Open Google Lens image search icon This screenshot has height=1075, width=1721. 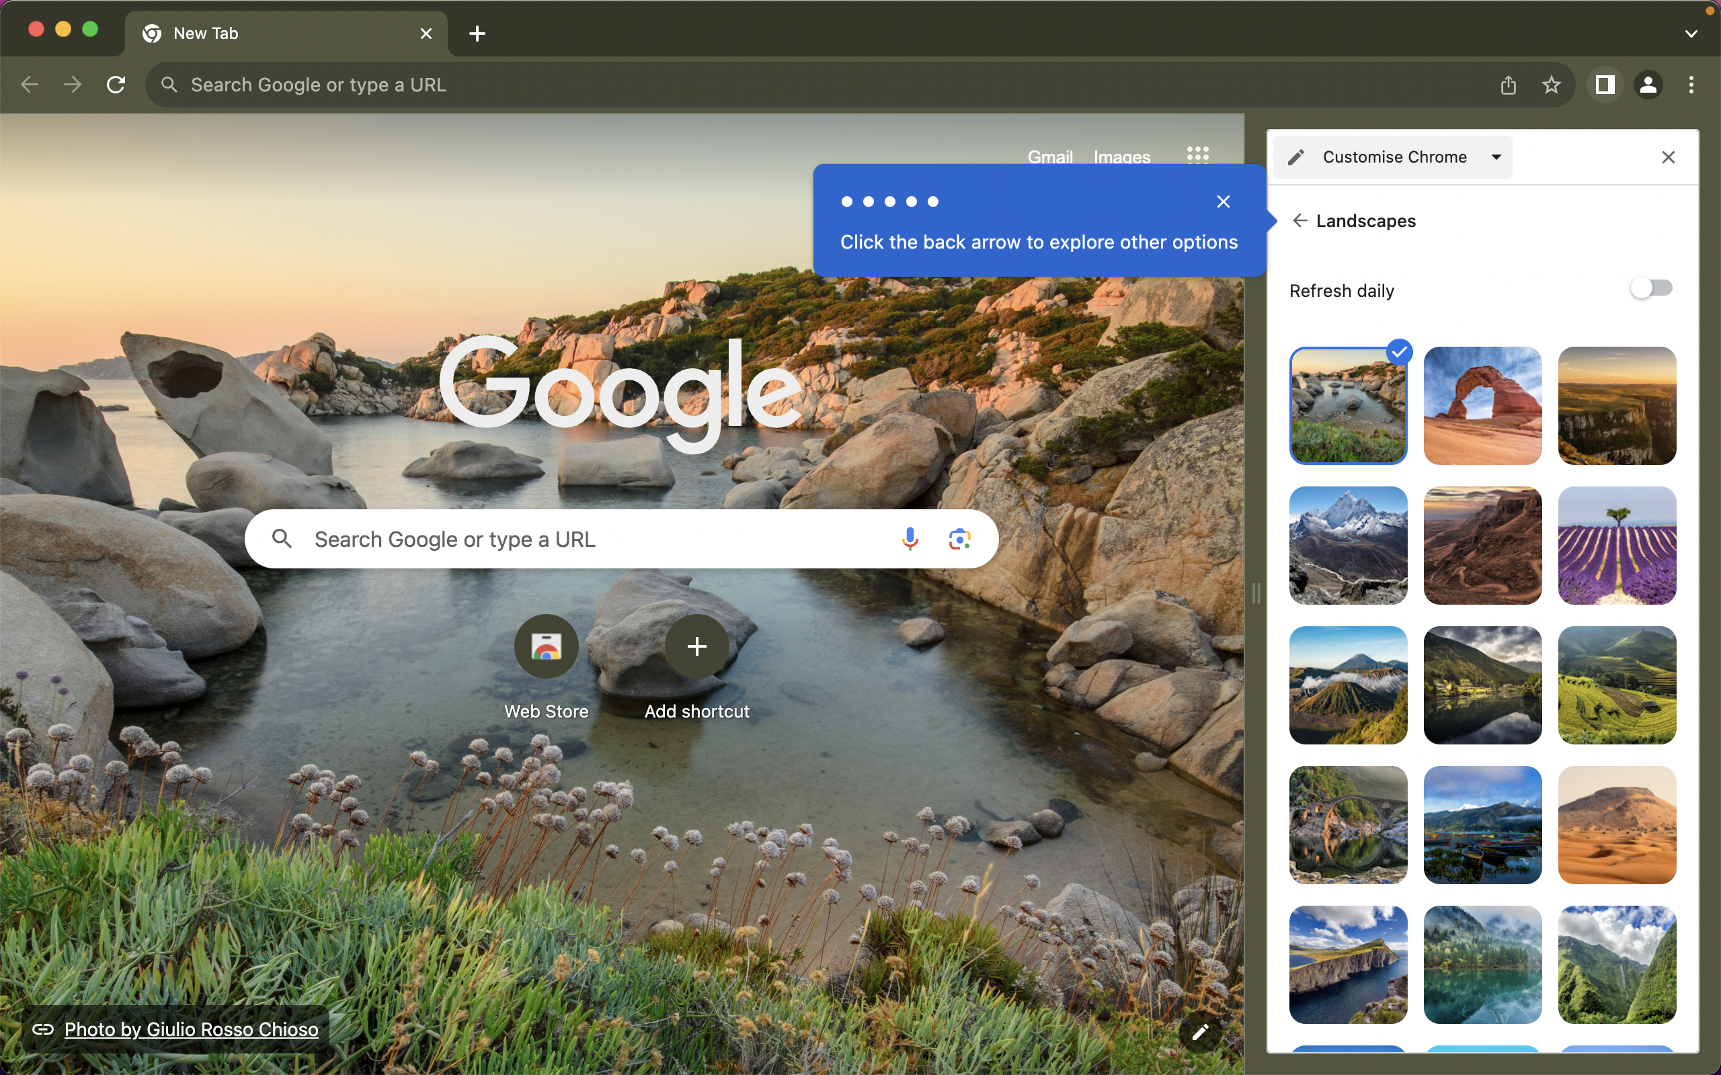coord(959,539)
